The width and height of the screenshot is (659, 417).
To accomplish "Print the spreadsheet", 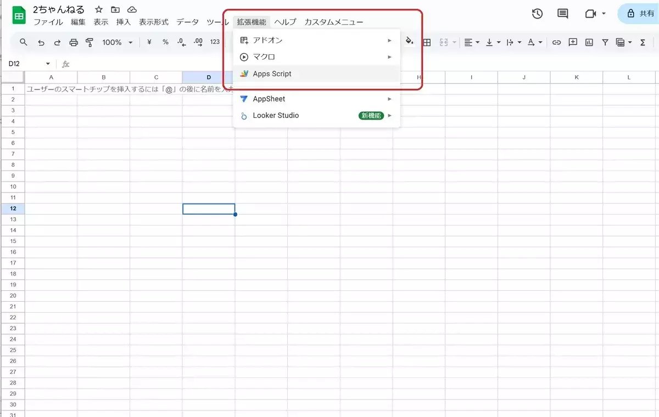I will click(74, 42).
